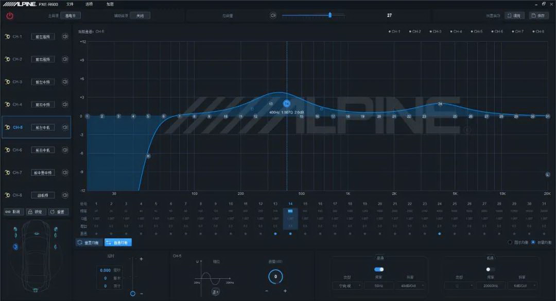
Task: Click the link icon beside CH-4
Action: [7, 104]
